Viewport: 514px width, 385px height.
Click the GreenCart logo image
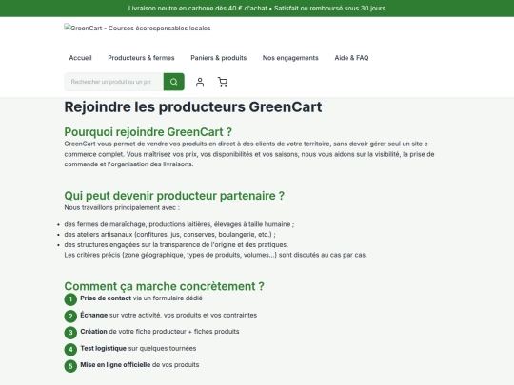pyautogui.click(x=137, y=29)
